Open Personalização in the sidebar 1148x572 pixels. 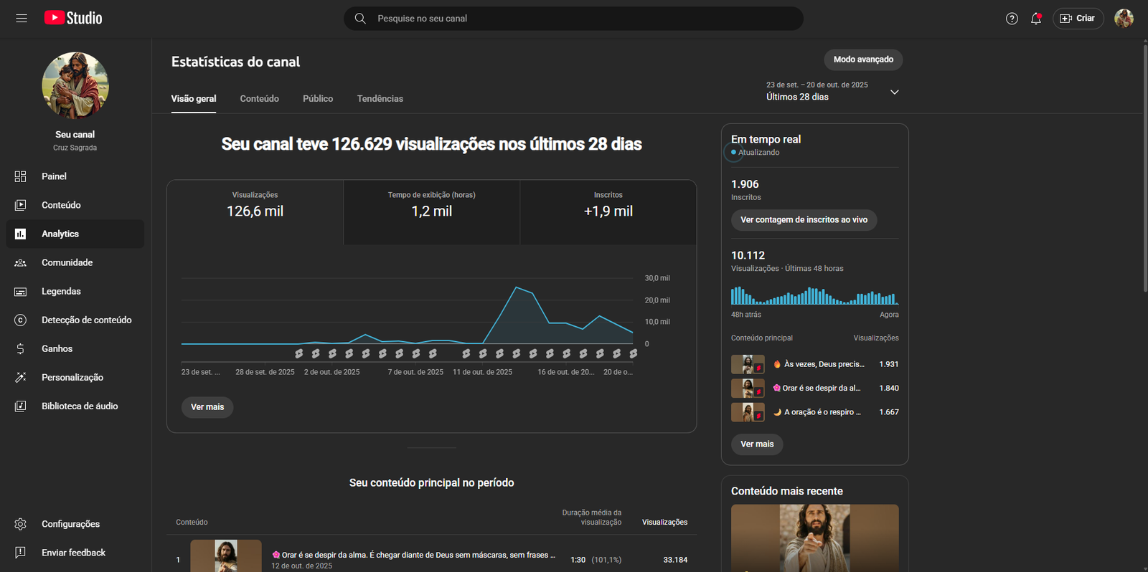point(72,378)
